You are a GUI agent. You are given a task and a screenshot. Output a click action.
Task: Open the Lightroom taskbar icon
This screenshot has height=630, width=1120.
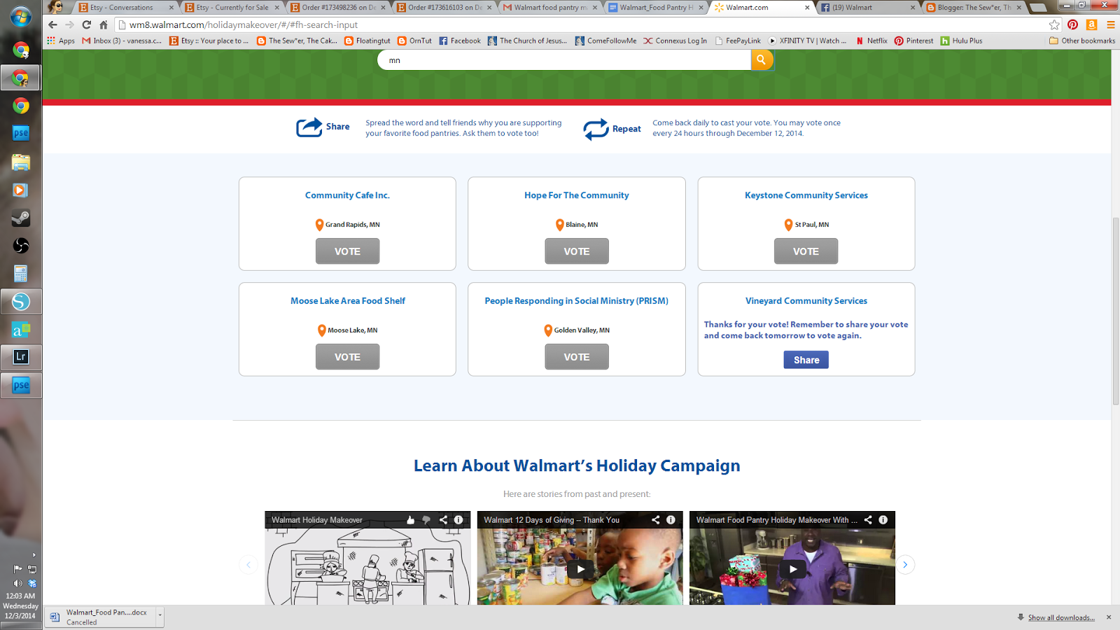(x=21, y=357)
